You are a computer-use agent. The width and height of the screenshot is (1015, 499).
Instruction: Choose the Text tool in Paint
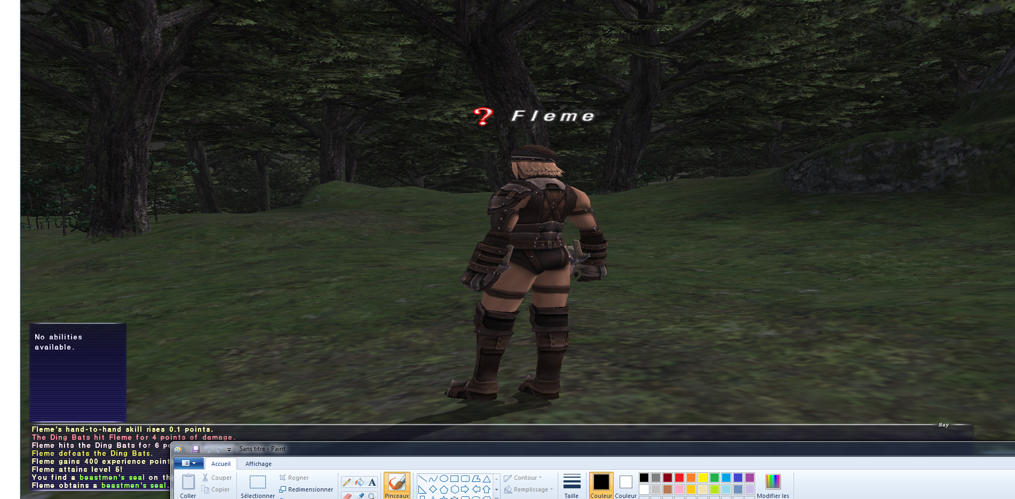tap(372, 482)
